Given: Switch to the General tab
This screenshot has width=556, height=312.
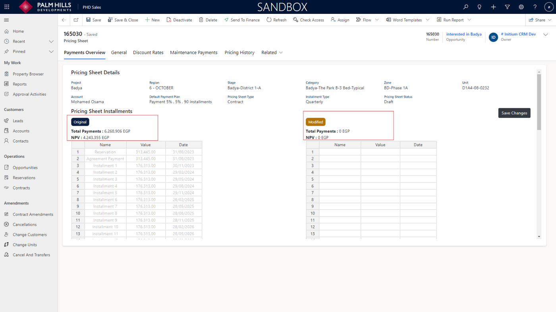Looking at the screenshot, I should click(119, 52).
